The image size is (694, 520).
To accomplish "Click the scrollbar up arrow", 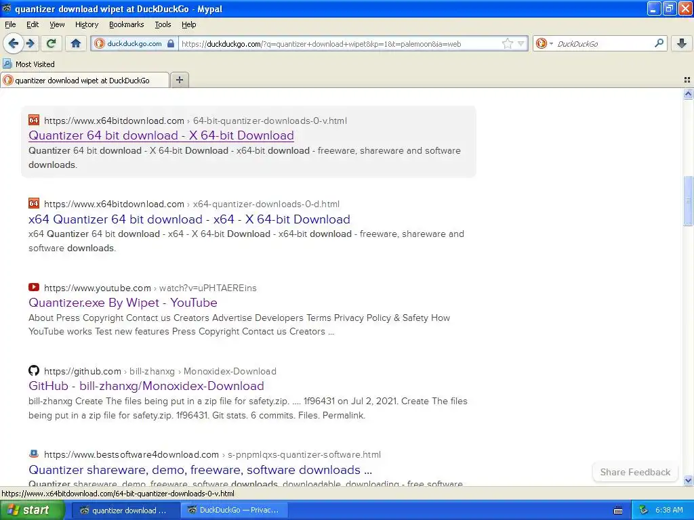I will pos(688,93).
